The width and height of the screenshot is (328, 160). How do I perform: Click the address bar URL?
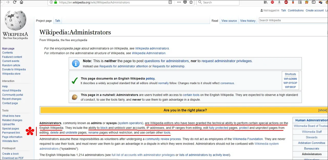pyautogui.click(x=94, y=2)
